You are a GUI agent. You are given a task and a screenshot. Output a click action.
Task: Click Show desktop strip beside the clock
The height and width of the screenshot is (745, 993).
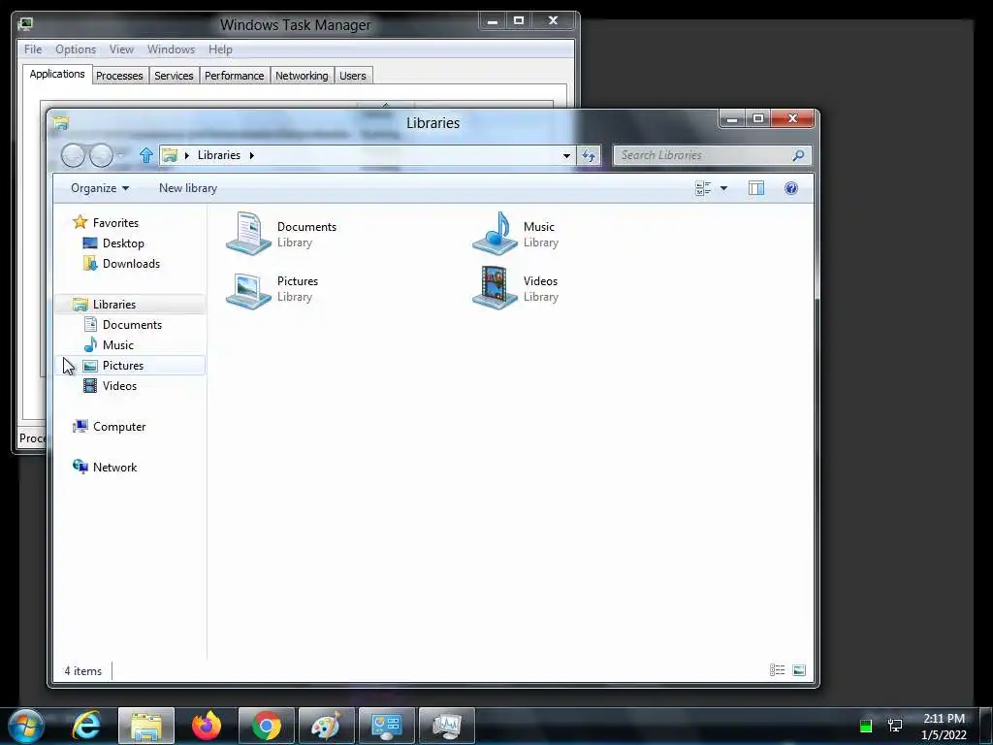pos(985,726)
